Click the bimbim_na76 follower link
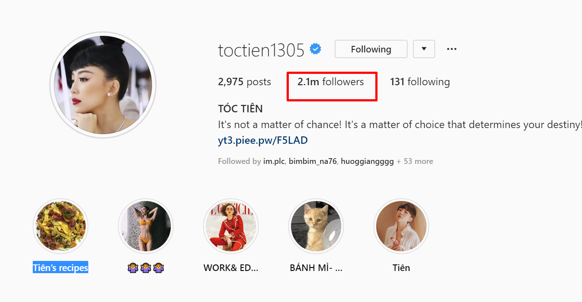Image resolution: width=582 pixels, height=302 pixels. [312, 161]
